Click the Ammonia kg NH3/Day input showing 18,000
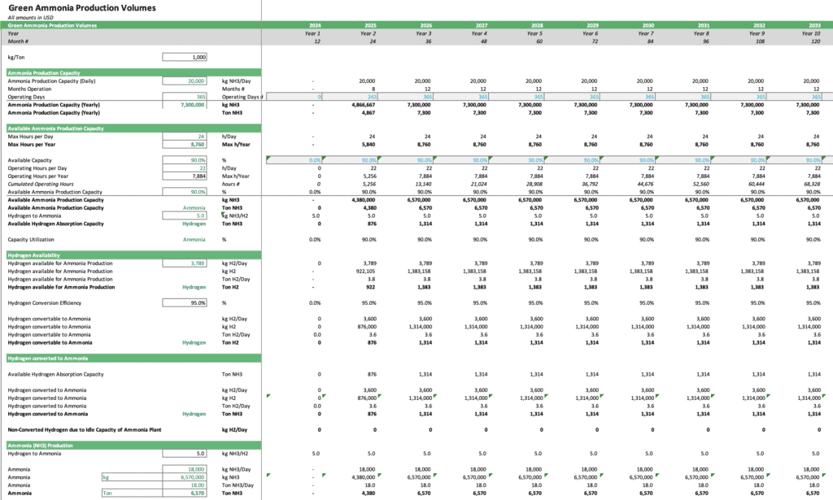833x500 pixels. coord(185,469)
